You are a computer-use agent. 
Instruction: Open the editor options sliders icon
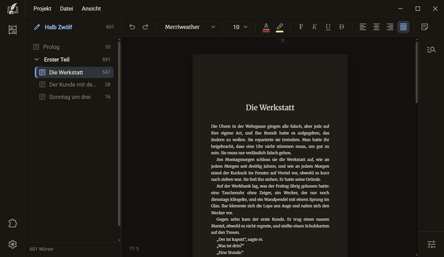(x=431, y=244)
